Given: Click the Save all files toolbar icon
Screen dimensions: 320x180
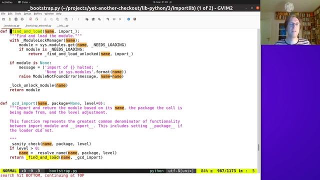Looking at the screenshot, I should click(x=16, y=19).
